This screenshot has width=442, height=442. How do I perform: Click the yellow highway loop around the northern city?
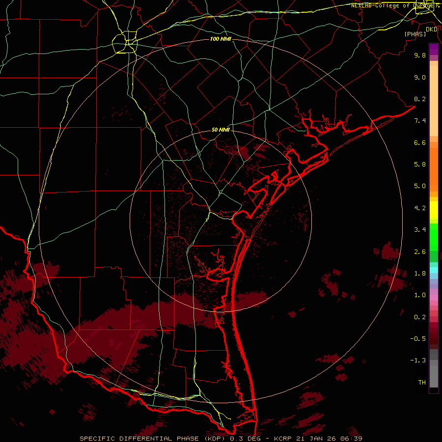(x=125, y=42)
